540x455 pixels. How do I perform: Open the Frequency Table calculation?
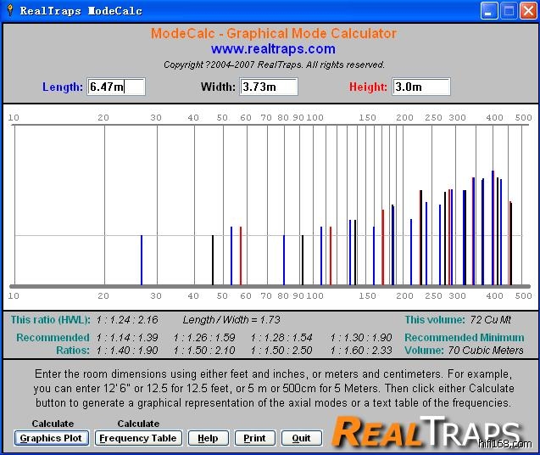coord(138,438)
